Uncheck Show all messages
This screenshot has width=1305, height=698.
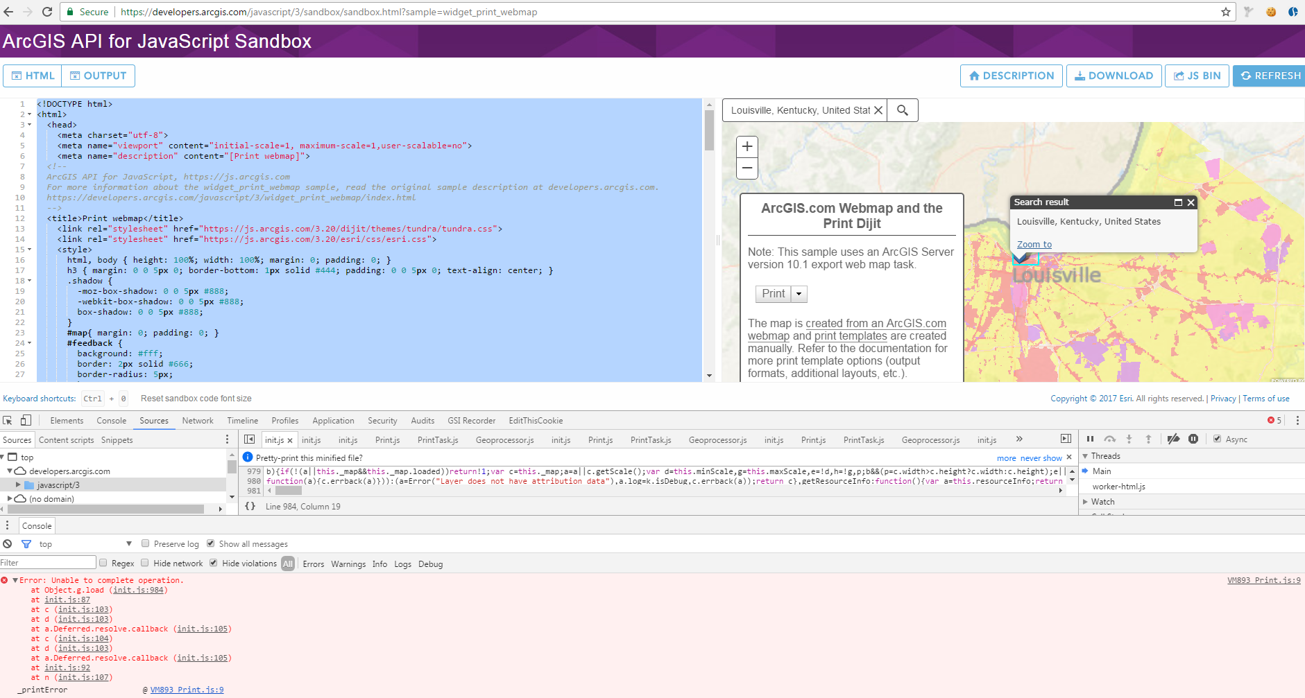[x=210, y=543]
